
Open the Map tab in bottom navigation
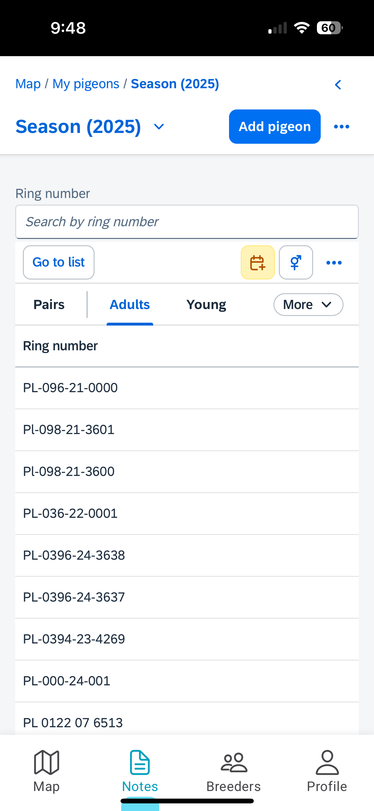[x=46, y=771]
